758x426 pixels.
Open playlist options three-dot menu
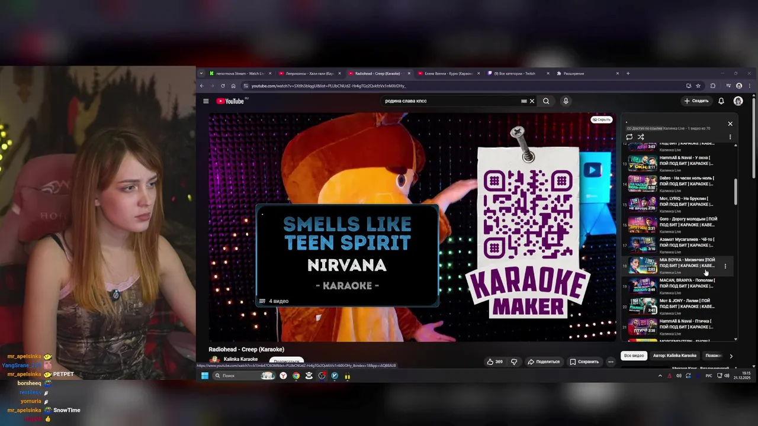click(x=730, y=137)
